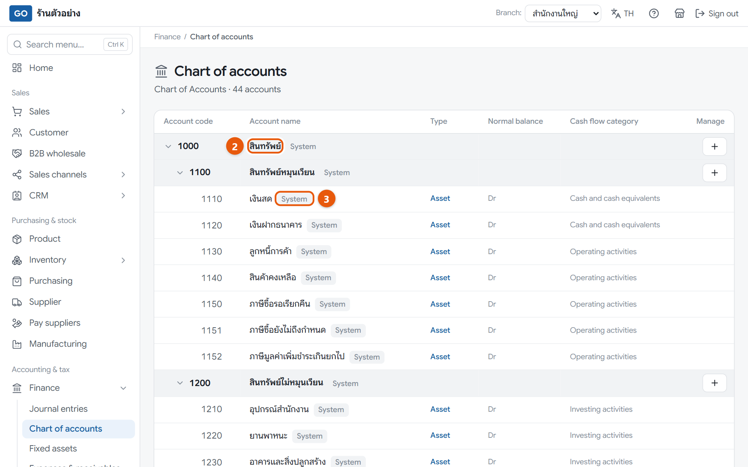Collapse the Finance submenu chevron

point(123,388)
